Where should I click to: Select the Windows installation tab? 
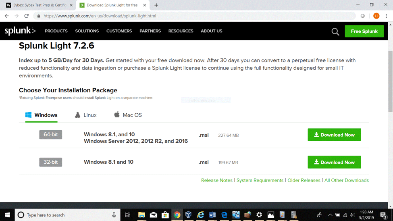click(42, 115)
